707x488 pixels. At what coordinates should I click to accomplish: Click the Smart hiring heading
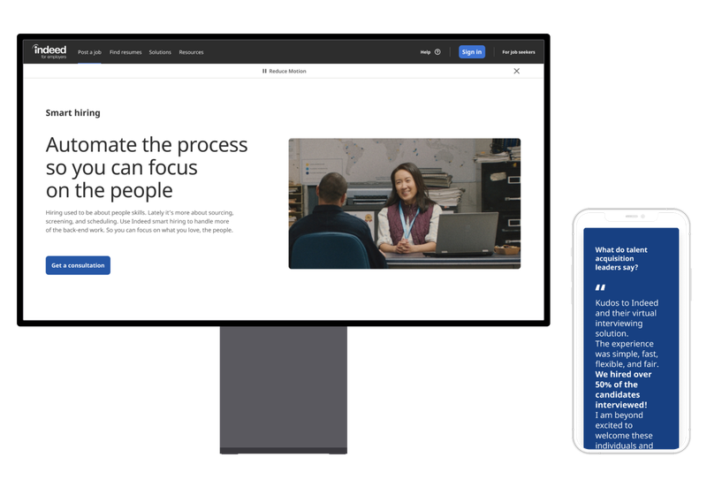[73, 113]
